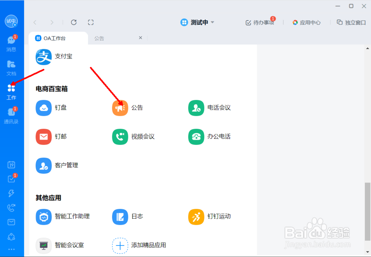Viewport: 371px width, 257px height.
Task: Open the 办公电话 office phone icon
Action: coord(196,137)
